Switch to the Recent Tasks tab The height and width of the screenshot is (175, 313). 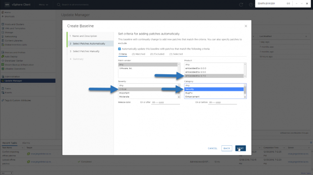pos(9,143)
